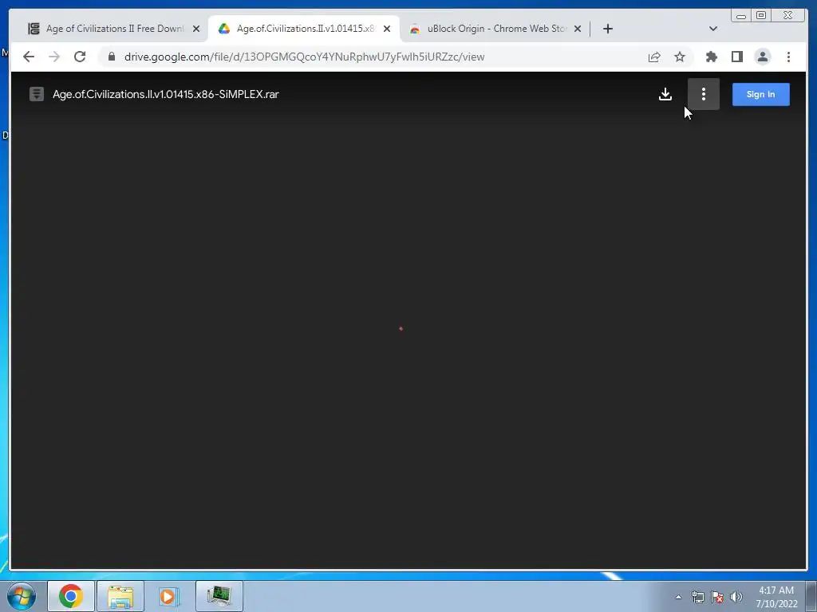817x612 pixels.
Task: Focus the drive.google.com address bar
Action: [304, 57]
